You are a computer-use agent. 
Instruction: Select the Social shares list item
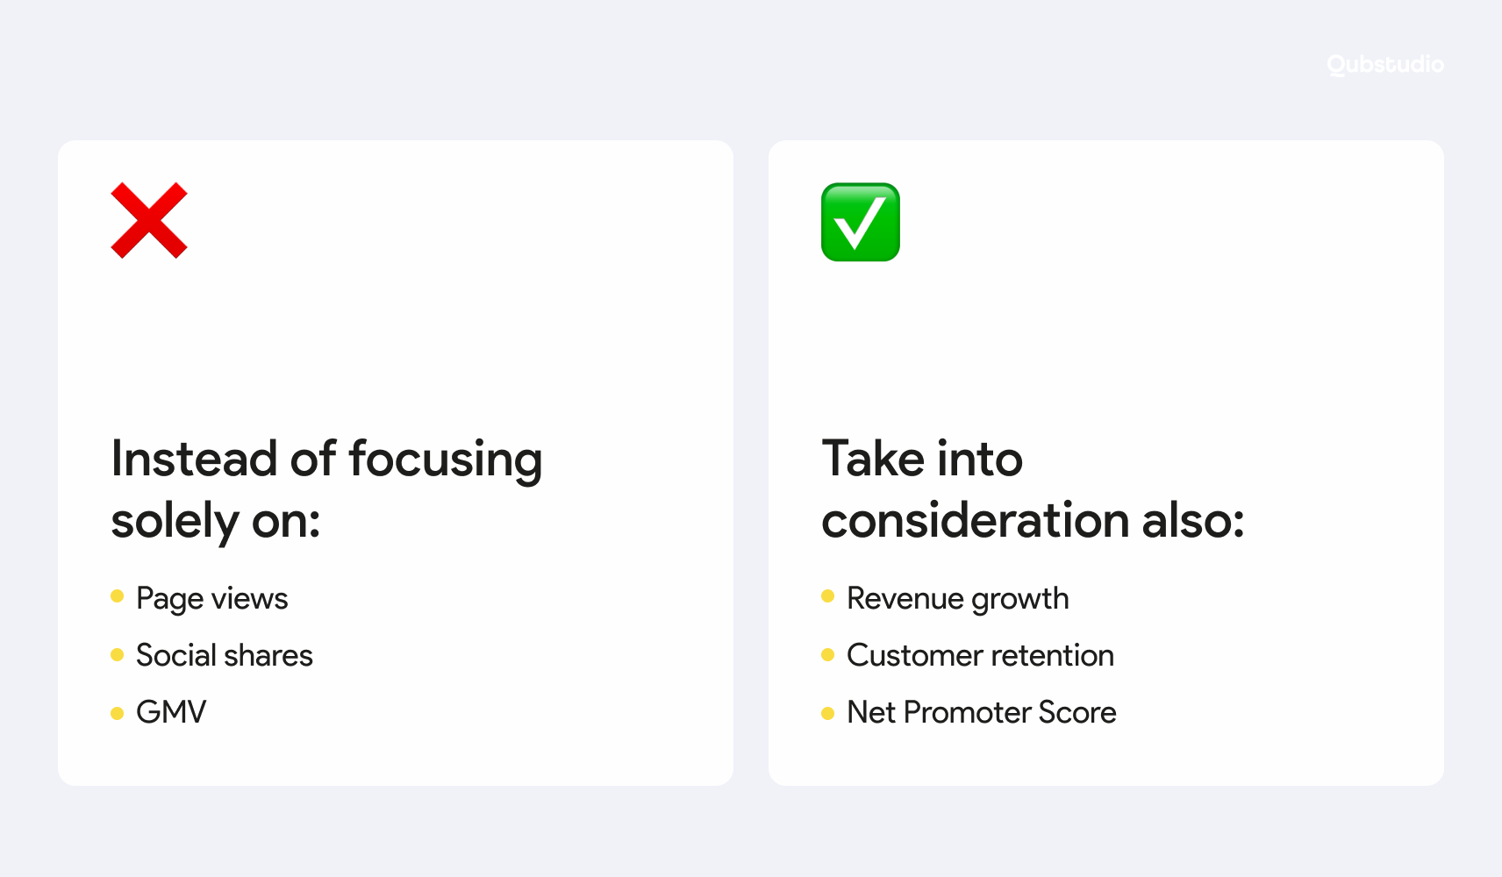[x=225, y=655]
